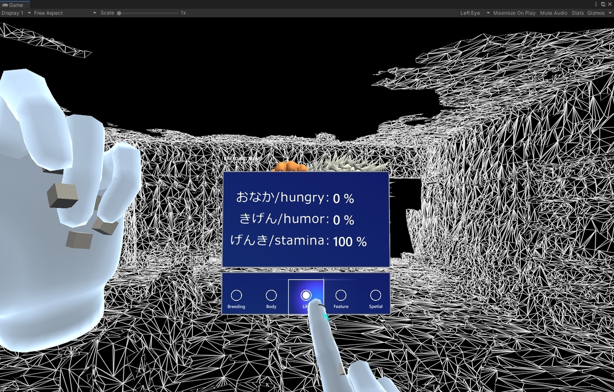The width and height of the screenshot is (614, 392).
Task: Toggle Mute Audio
Action: 554,13
